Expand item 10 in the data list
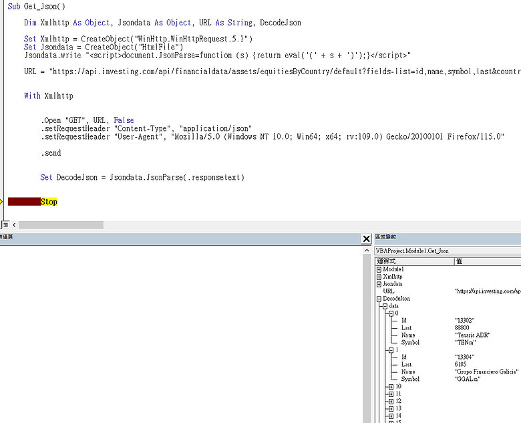Screen dimensions: 521x423 point(391,387)
